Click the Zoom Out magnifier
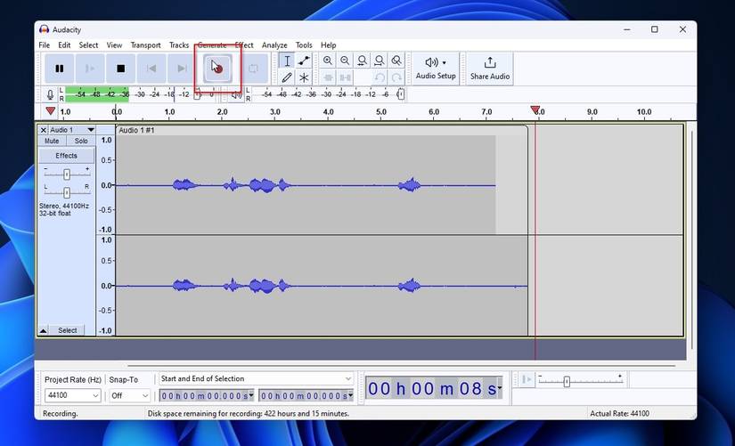This screenshot has width=735, height=446. pyautogui.click(x=345, y=61)
